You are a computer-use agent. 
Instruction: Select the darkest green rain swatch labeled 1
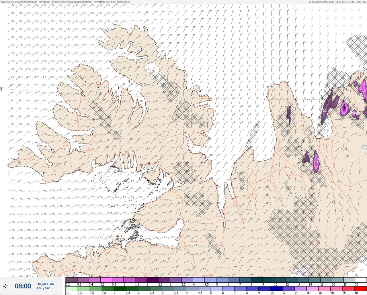click(x=120, y=288)
